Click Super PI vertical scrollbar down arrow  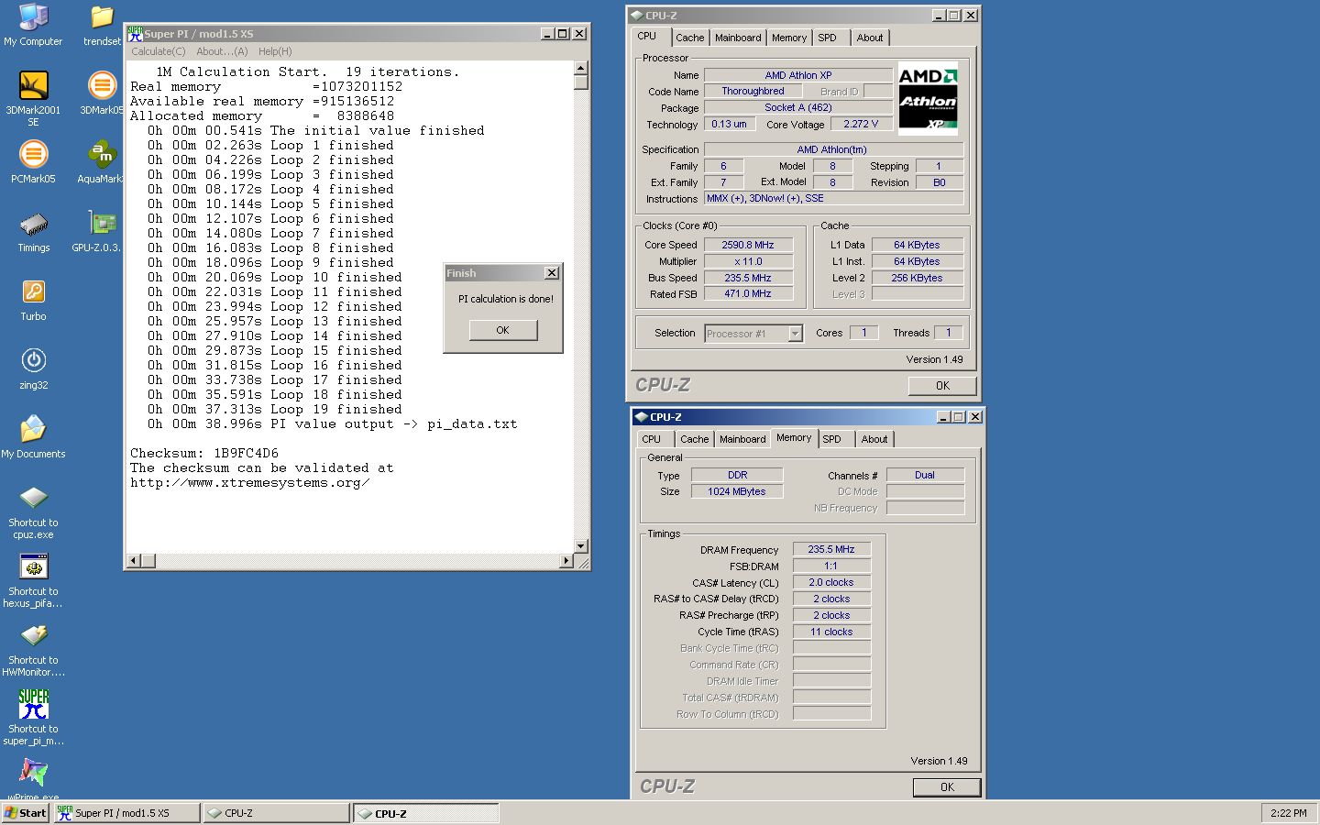click(x=580, y=546)
